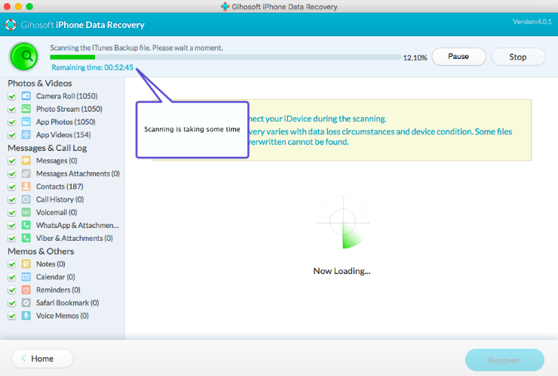Select the Call History (0) label
Screen dimensions: 558x376
[60, 199]
